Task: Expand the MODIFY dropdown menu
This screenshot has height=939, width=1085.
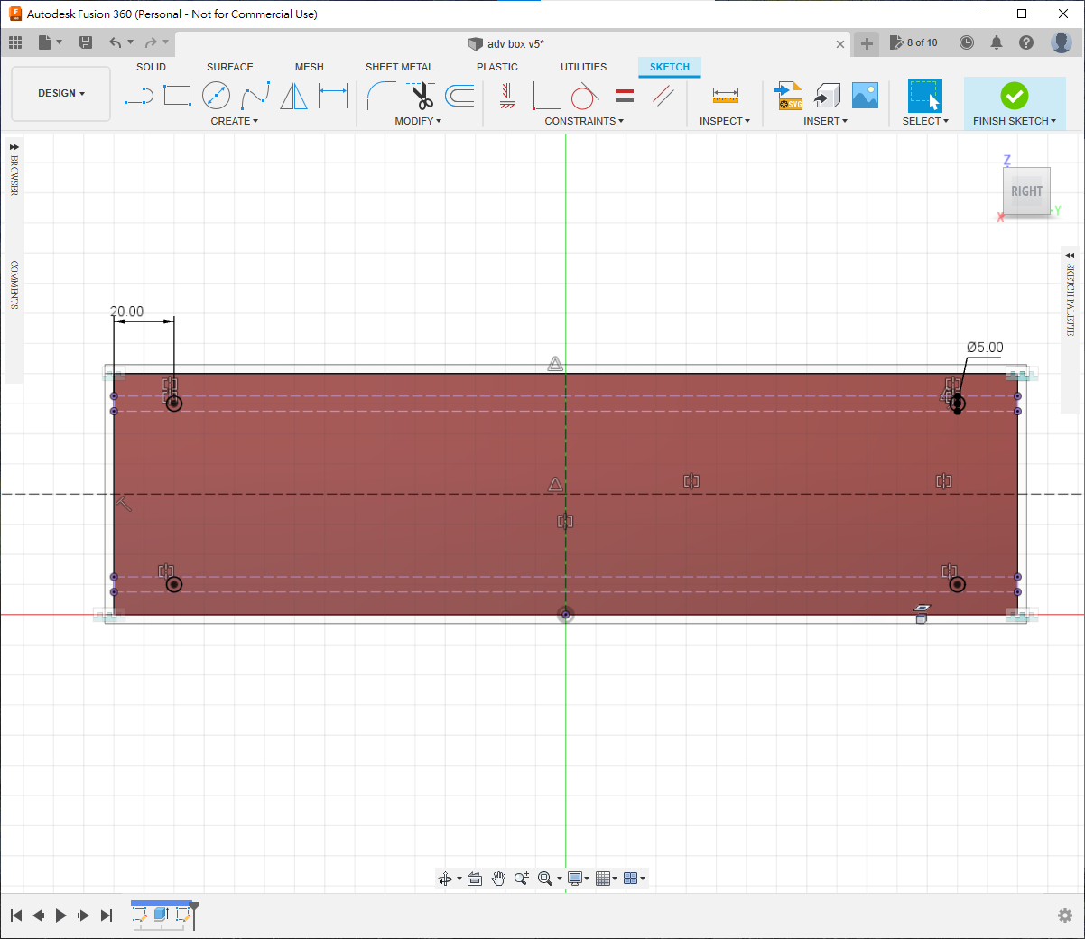Action: pos(418,121)
